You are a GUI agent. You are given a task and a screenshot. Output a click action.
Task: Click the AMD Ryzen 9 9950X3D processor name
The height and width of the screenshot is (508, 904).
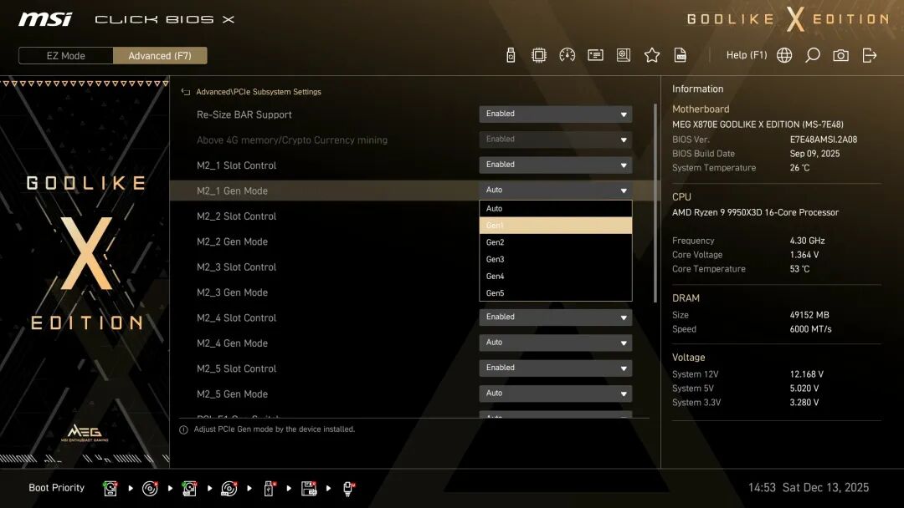[755, 213]
